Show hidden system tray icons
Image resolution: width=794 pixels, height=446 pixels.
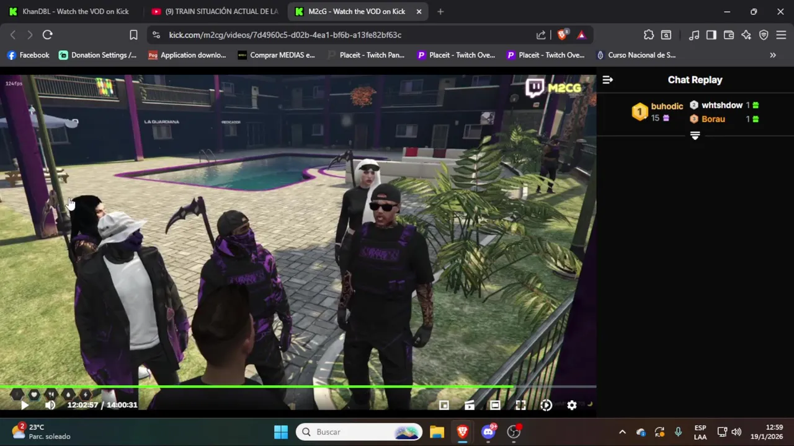pos(622,432)
